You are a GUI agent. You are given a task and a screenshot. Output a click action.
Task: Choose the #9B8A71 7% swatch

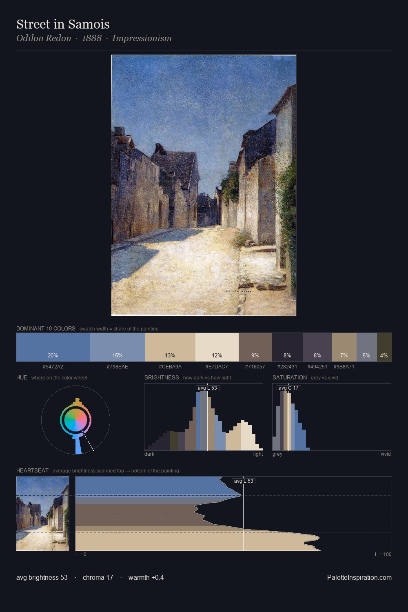344,347
